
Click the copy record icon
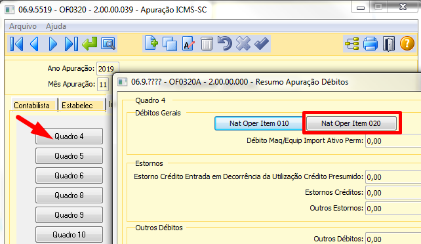(170, 43)
